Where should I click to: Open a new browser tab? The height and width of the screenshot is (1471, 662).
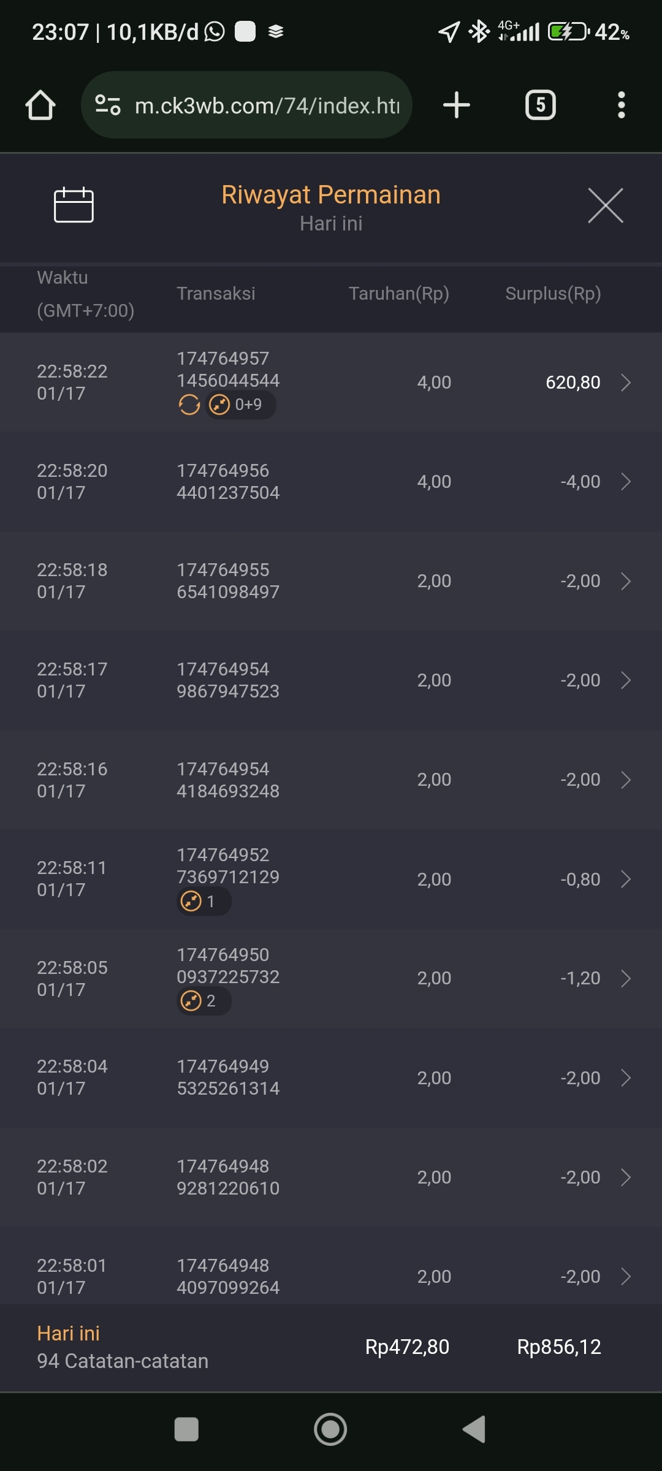coord(457,105)
